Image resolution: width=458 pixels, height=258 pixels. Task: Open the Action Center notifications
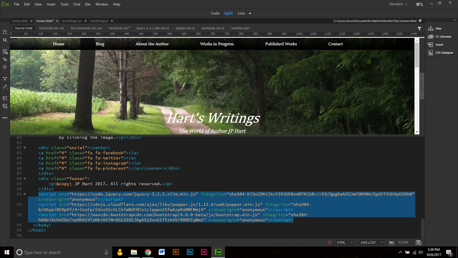449,253
